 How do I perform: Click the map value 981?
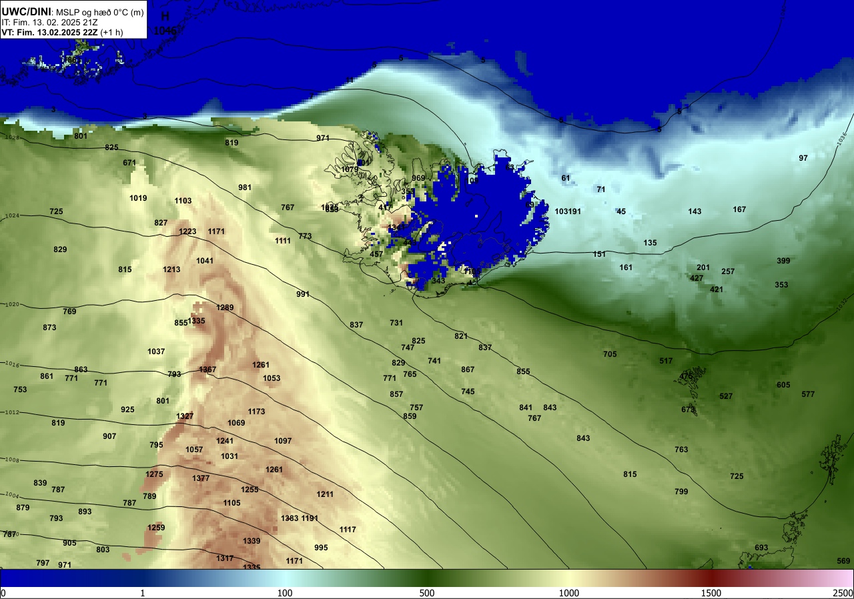click(x=245, y=187)
